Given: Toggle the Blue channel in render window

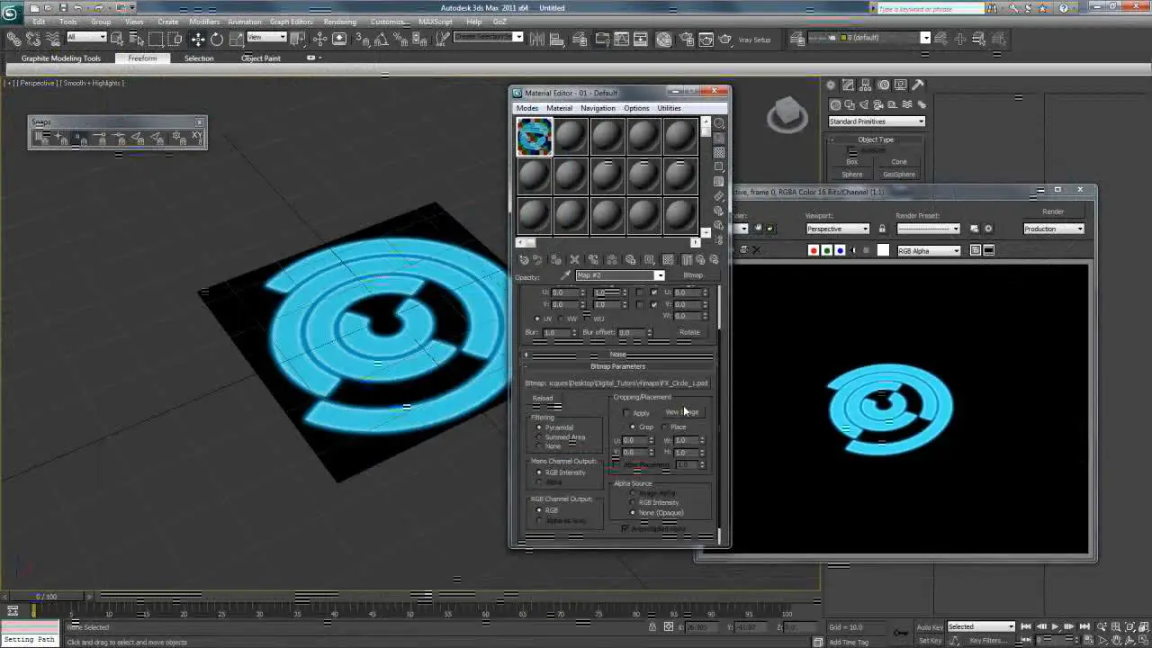Looking at the screenshot, I should point(839,251).
